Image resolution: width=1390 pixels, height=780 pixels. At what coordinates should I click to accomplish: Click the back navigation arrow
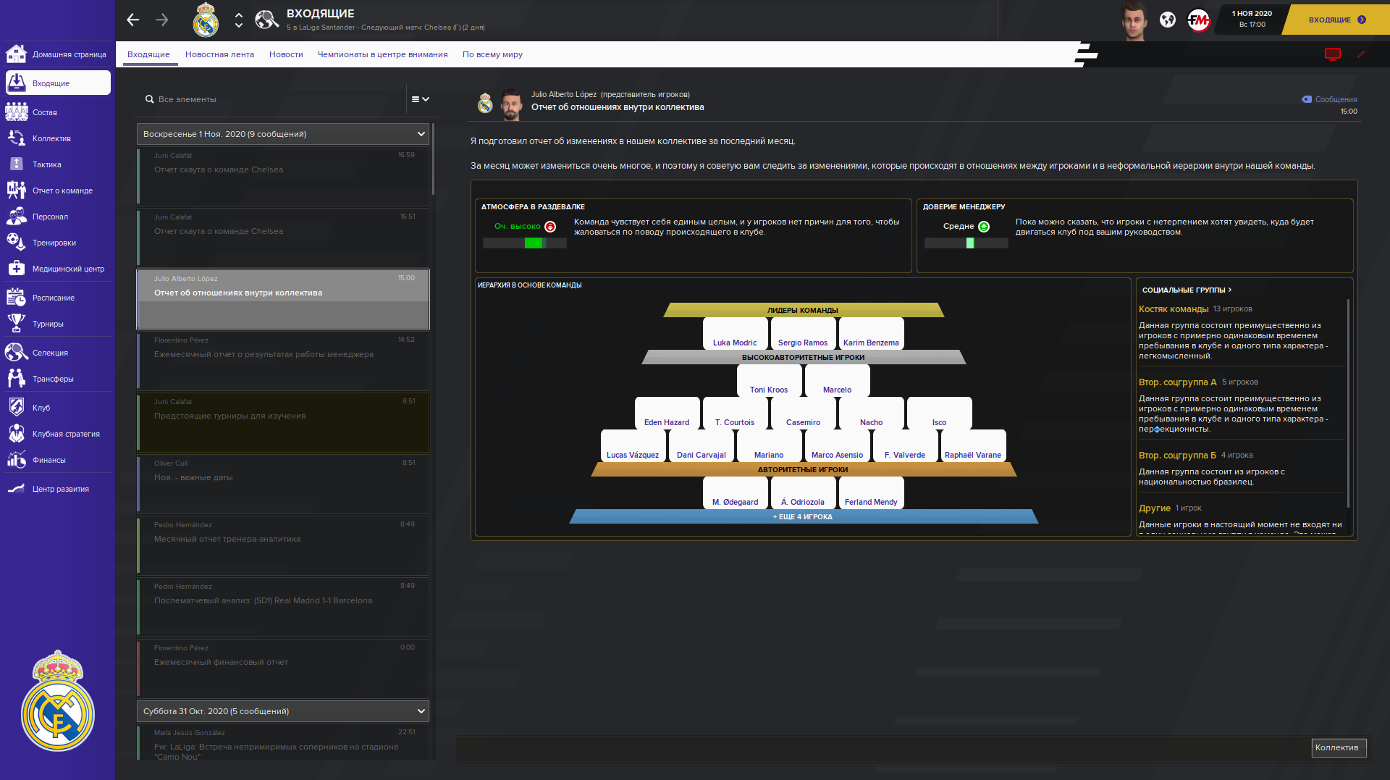pyautogui.click(x=133, y=20)
